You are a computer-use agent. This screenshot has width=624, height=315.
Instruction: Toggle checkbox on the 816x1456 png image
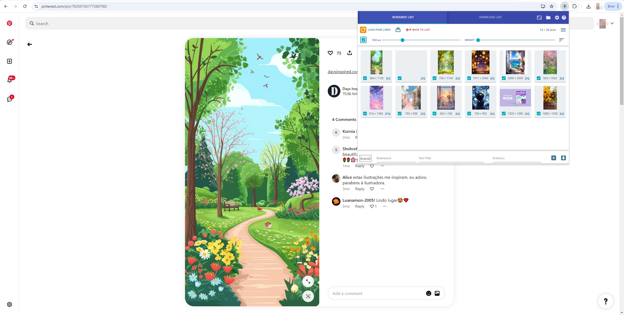[365, 113]
